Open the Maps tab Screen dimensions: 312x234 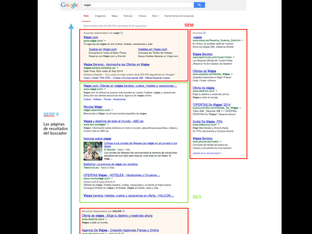point(115,16)
